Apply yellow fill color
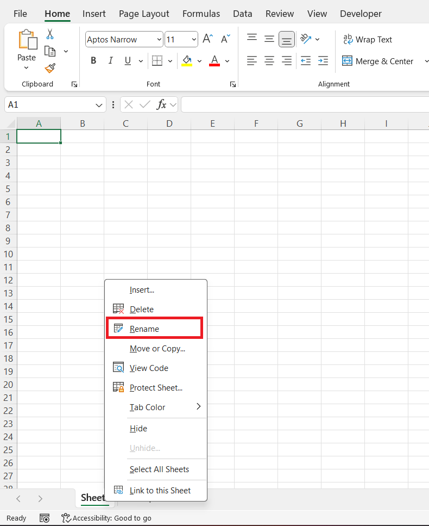This screenshot has height=526, width=429. pyautogui.click(x=187, y=61)
